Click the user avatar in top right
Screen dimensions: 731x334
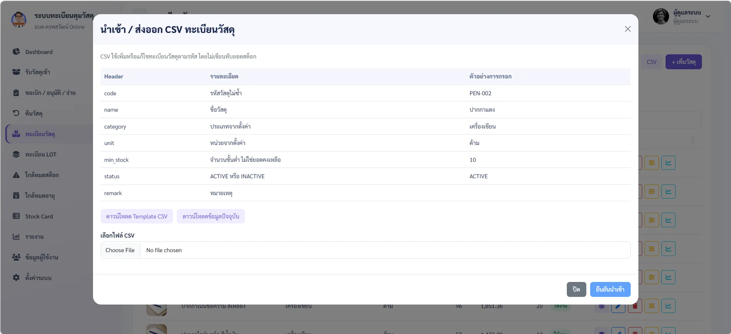click(661, 16)
